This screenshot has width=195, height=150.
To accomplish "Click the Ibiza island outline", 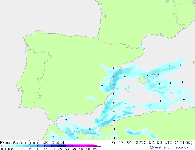I will pos(127,88).
